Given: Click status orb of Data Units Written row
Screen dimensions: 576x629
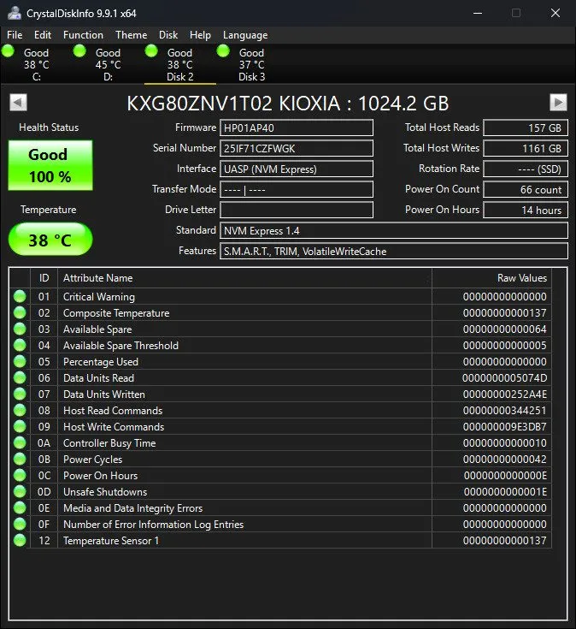Looking at the screenshot, I should click(20, 394).
